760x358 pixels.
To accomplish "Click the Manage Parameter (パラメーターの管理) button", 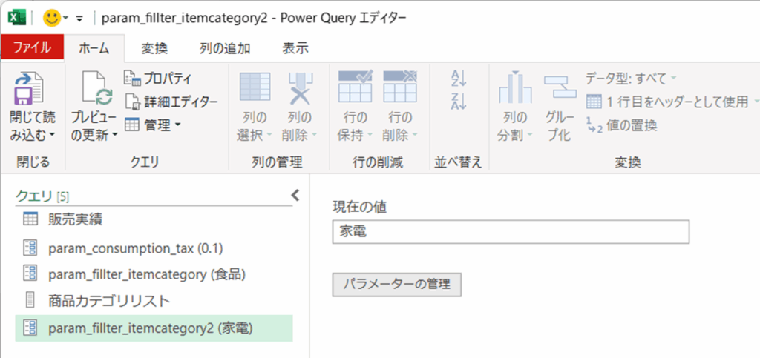I will tap(397, 284).
